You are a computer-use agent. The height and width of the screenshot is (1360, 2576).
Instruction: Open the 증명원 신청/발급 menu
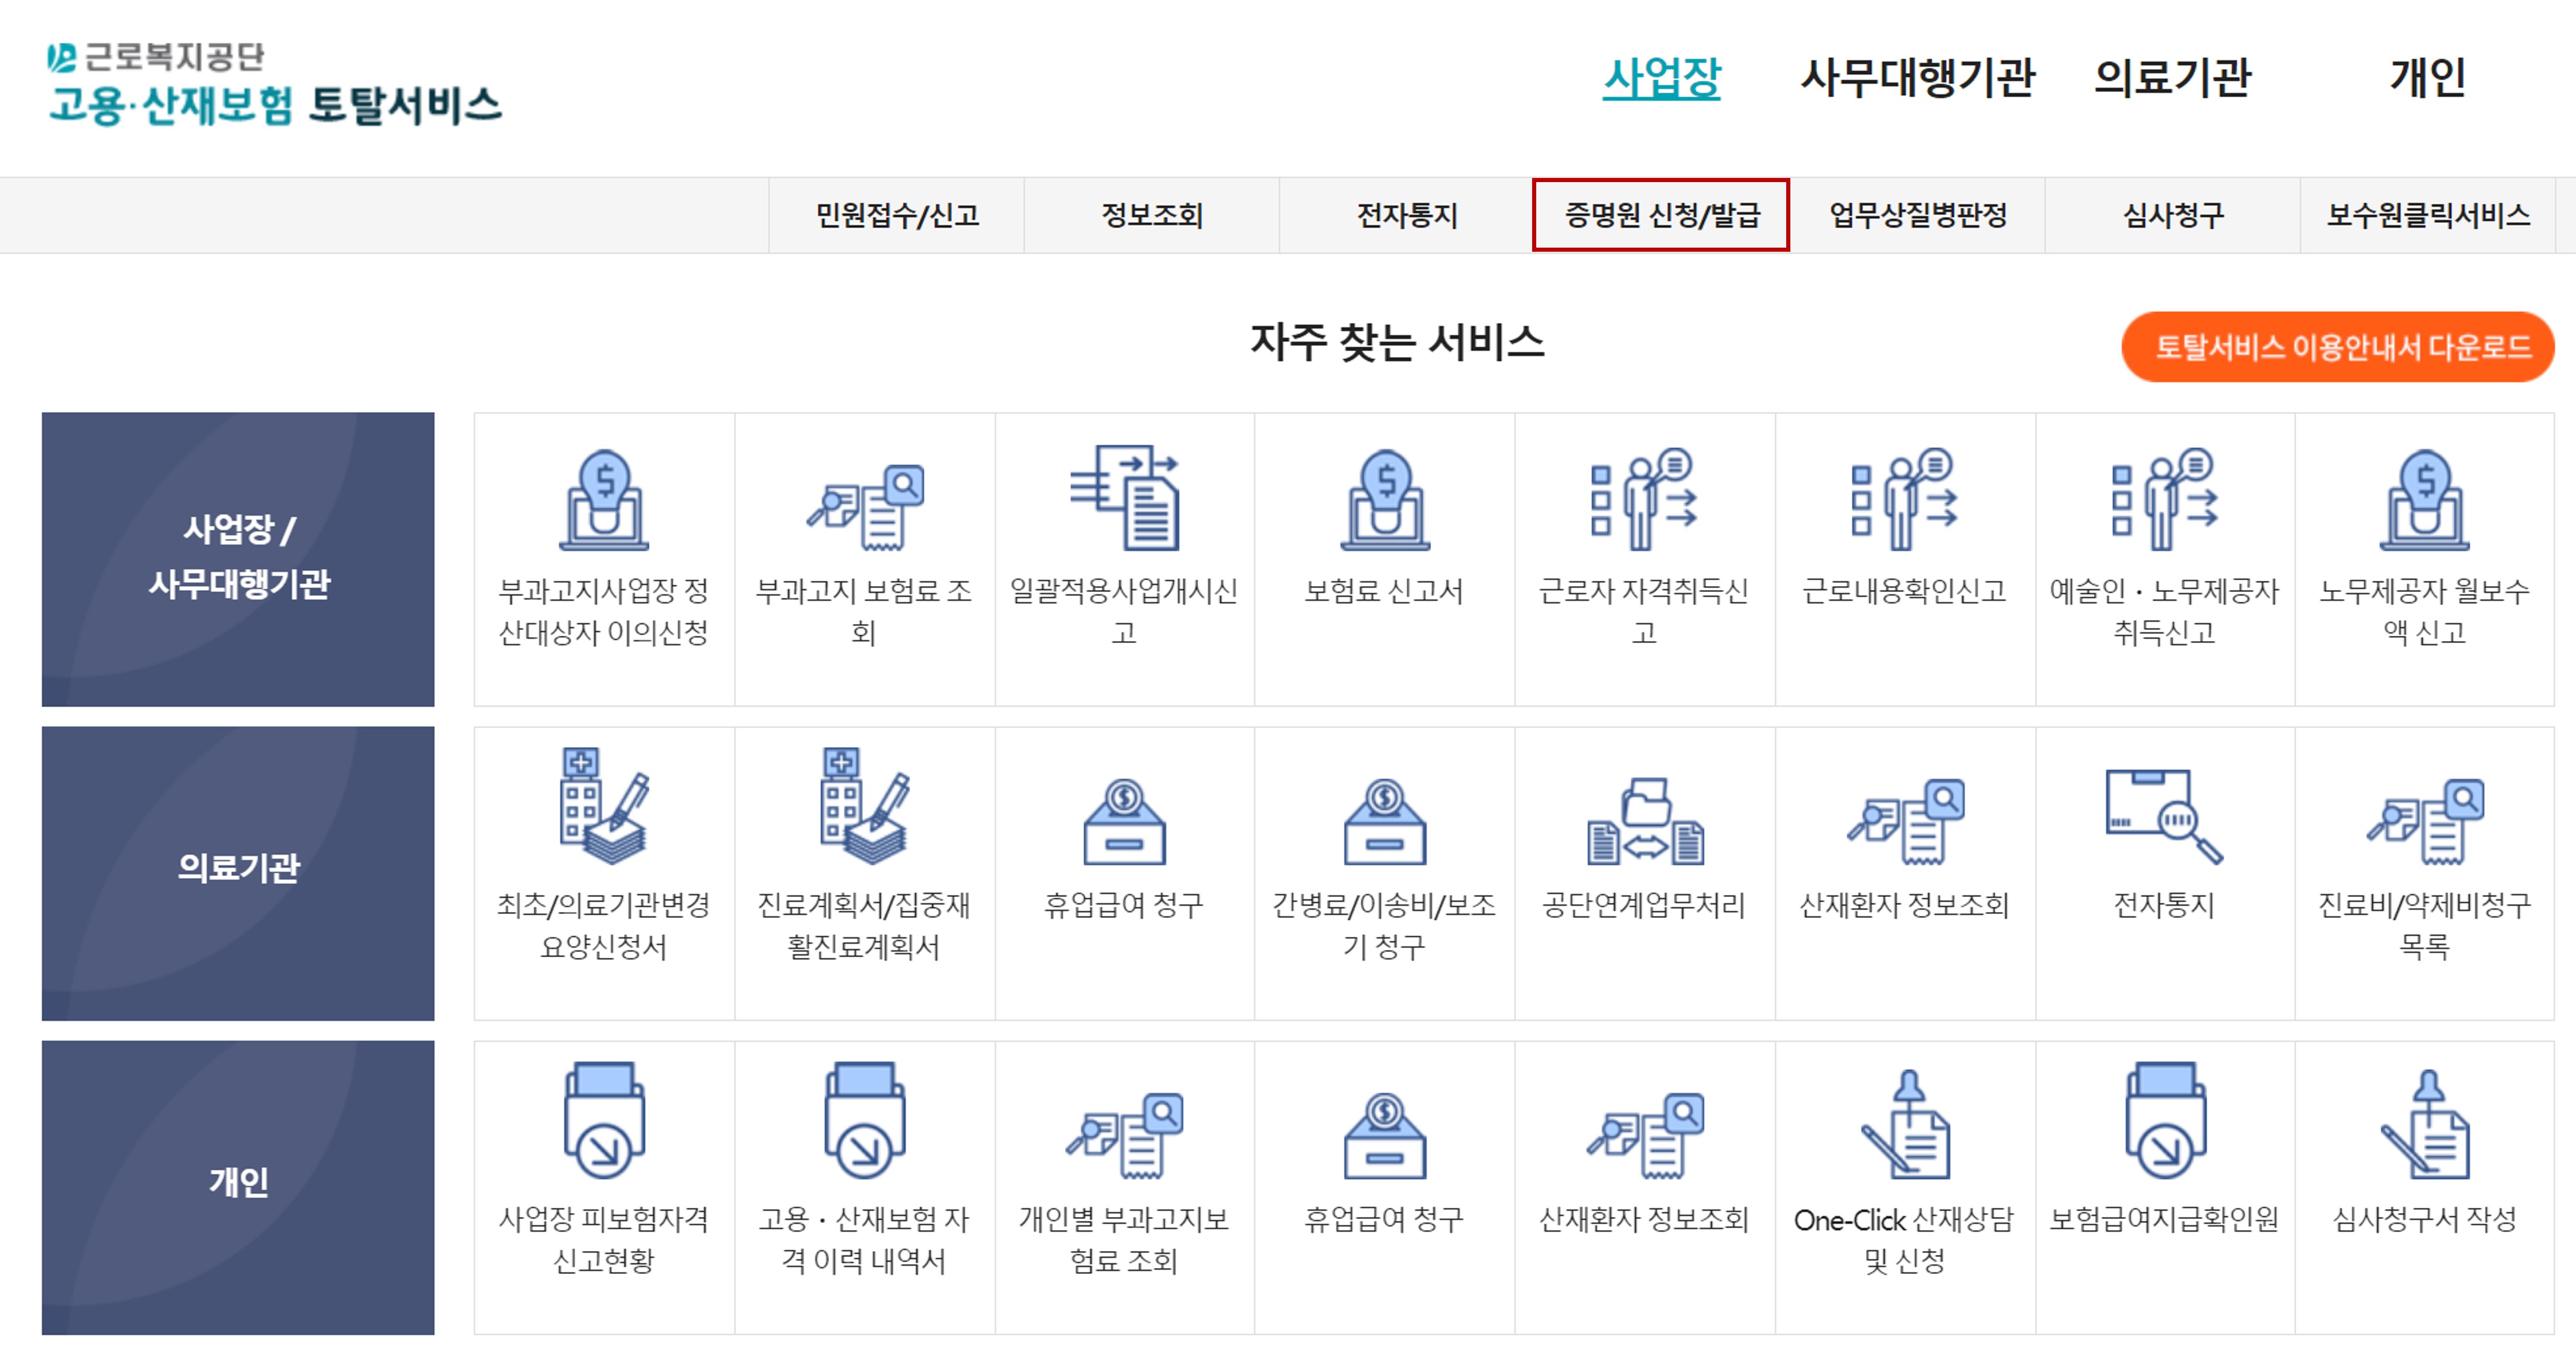coord(1661,215)
